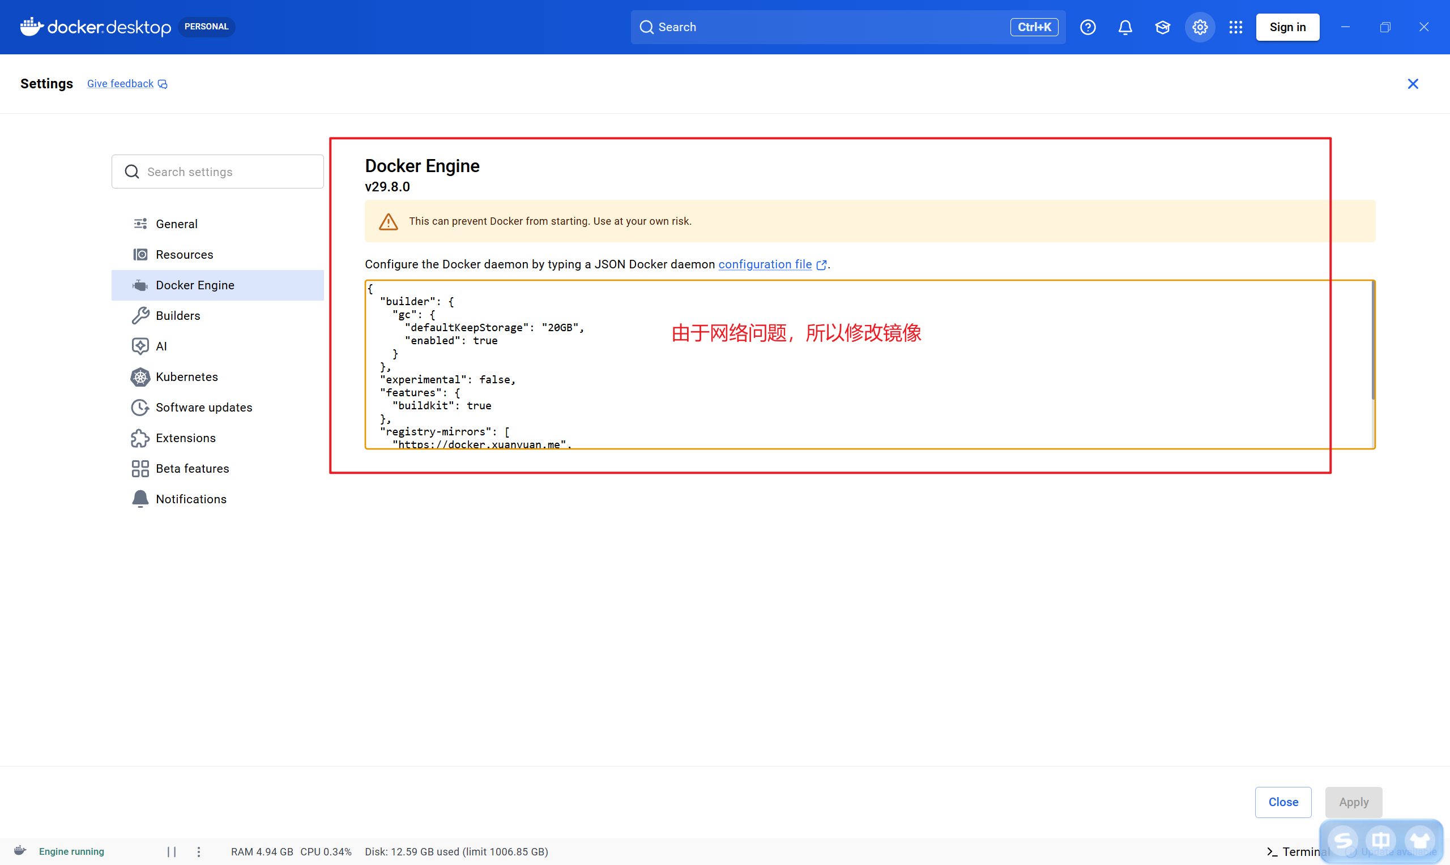Click the warning triangle icon
The width and height of the screenshot is (1450, 865).
tap(389, 221)
